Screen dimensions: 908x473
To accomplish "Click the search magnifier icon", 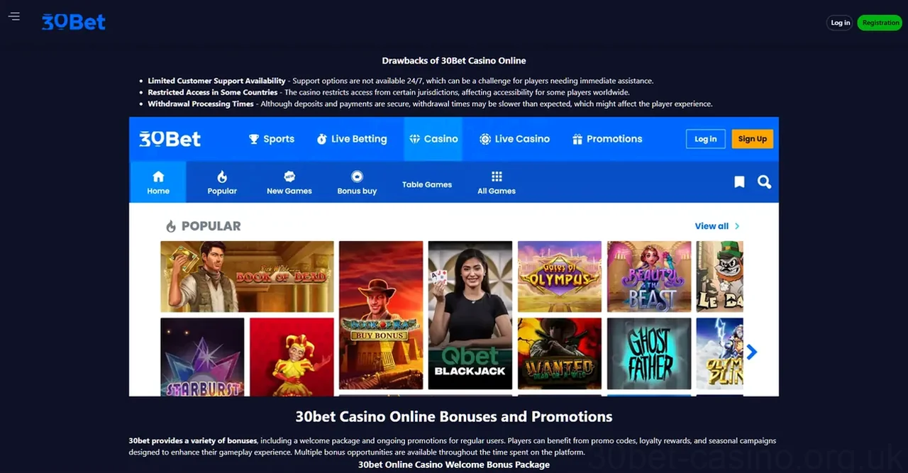I will coord(764,182).
